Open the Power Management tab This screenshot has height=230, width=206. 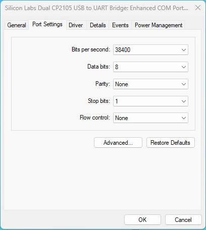coord(159,25)
